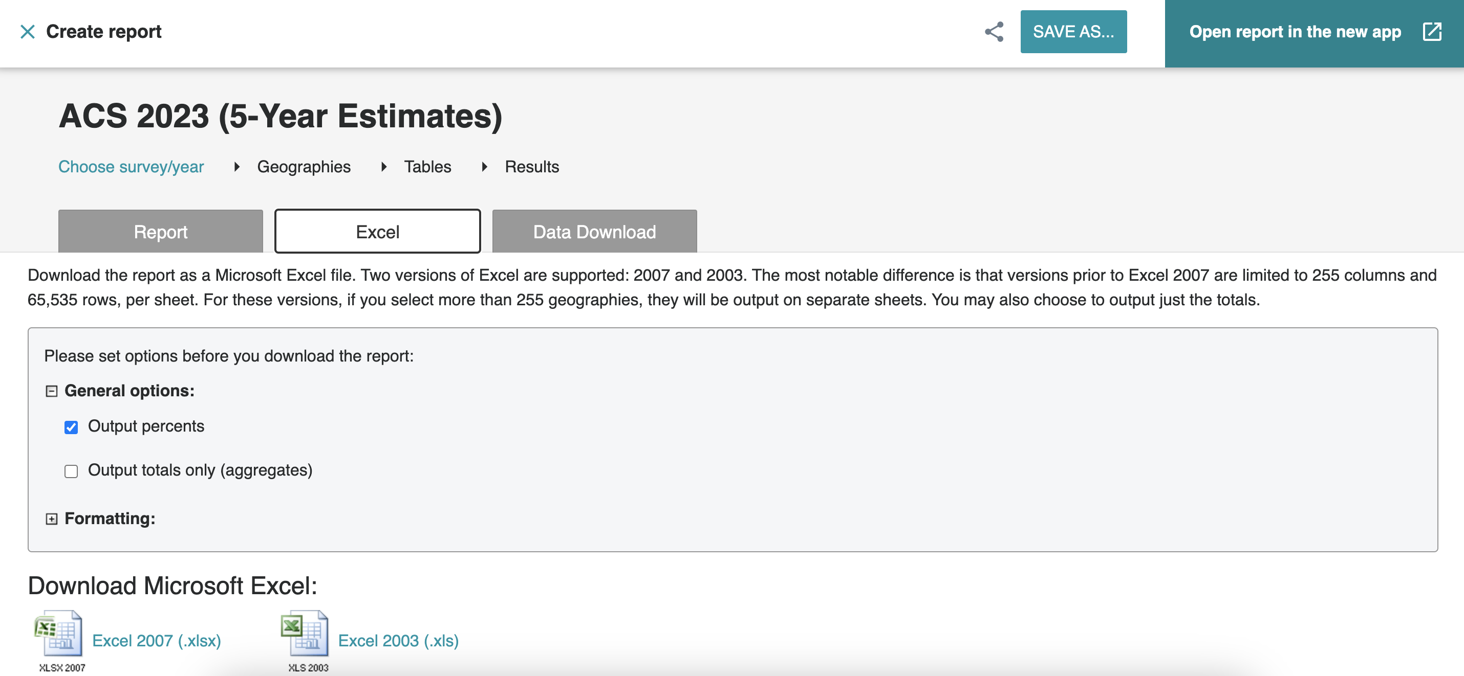Collapse the General options section
Screen dimensions: 1464x676
[52, 391]
